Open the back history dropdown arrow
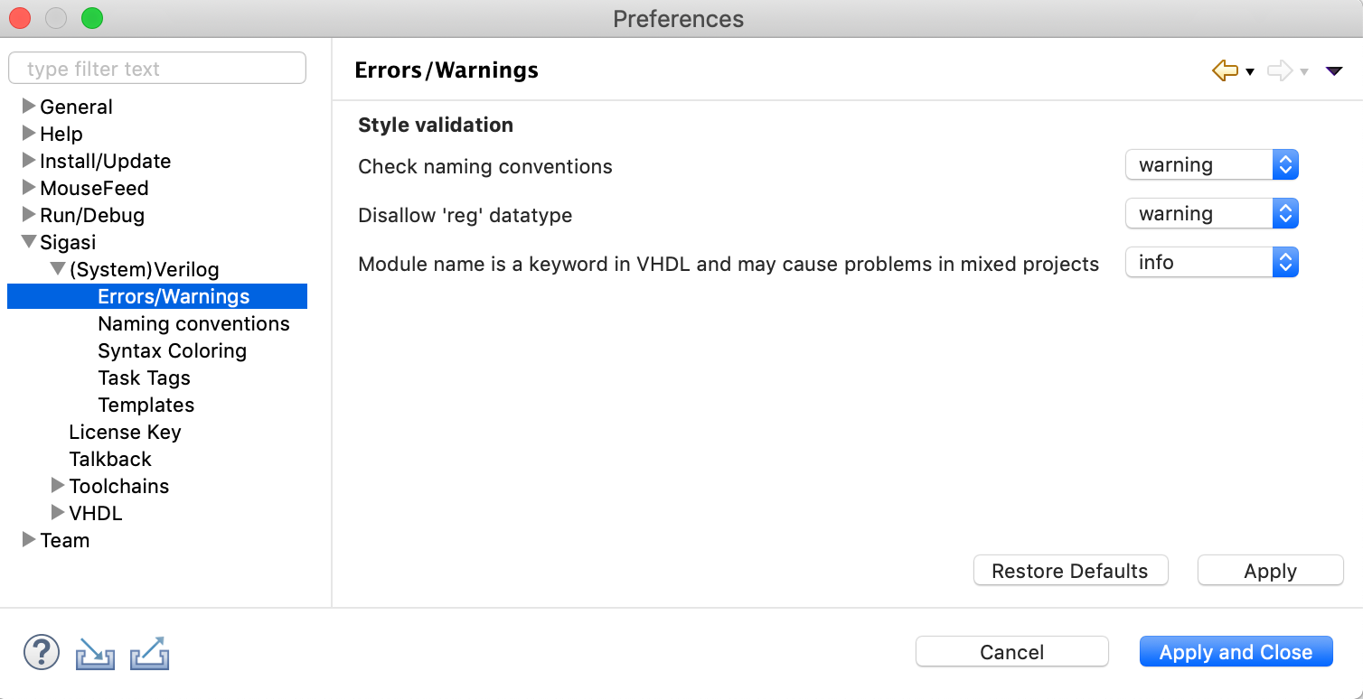The height and width of the screenshot is (699, 1363). [x=1250, y=71]
